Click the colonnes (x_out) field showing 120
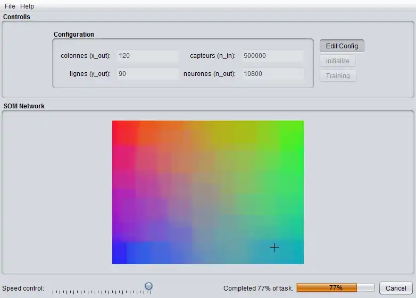 147,56
